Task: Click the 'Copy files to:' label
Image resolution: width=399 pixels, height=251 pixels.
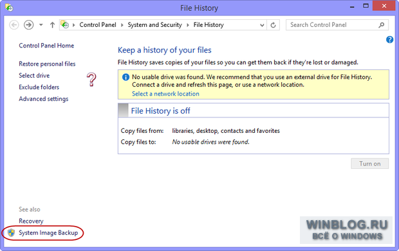Action: [138, 142]
